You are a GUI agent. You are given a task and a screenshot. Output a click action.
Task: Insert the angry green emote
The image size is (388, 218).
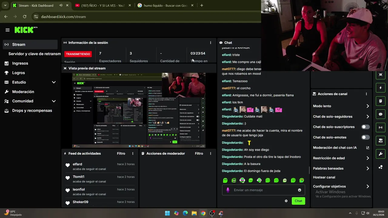[x=234, y=180]
